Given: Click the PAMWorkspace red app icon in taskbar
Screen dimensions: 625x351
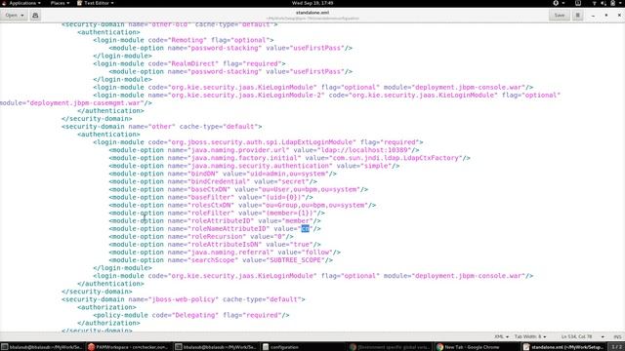Looking at the screenshot, I should 91,347.
